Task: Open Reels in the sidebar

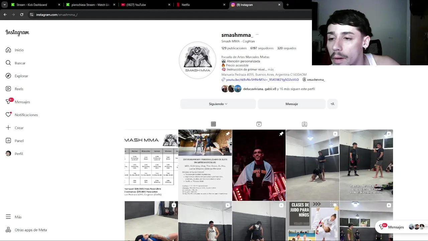Action: pos(14,89)
